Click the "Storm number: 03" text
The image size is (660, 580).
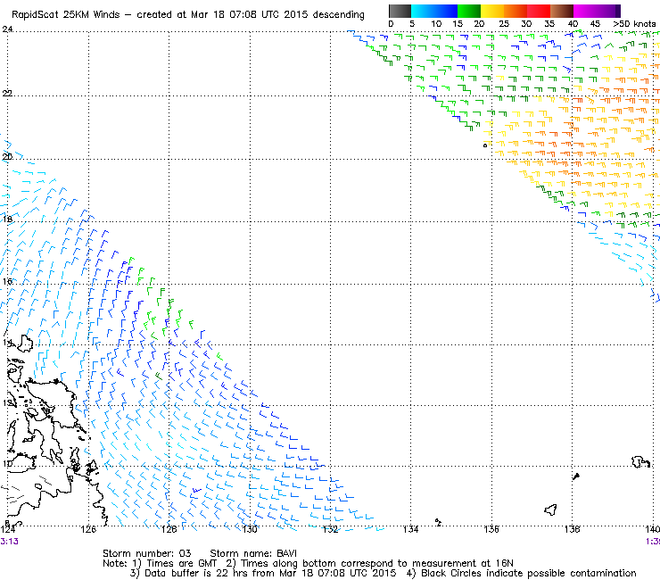tap(147, 553)
